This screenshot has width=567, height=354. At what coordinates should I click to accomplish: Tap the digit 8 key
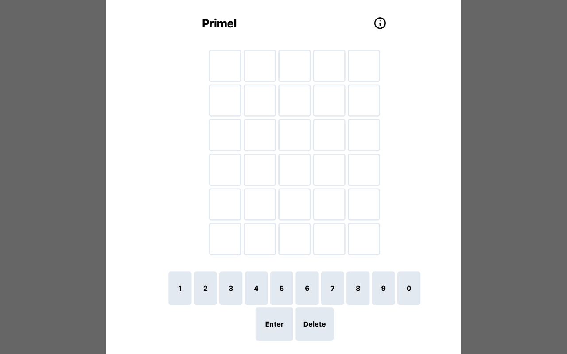point(358,288)
